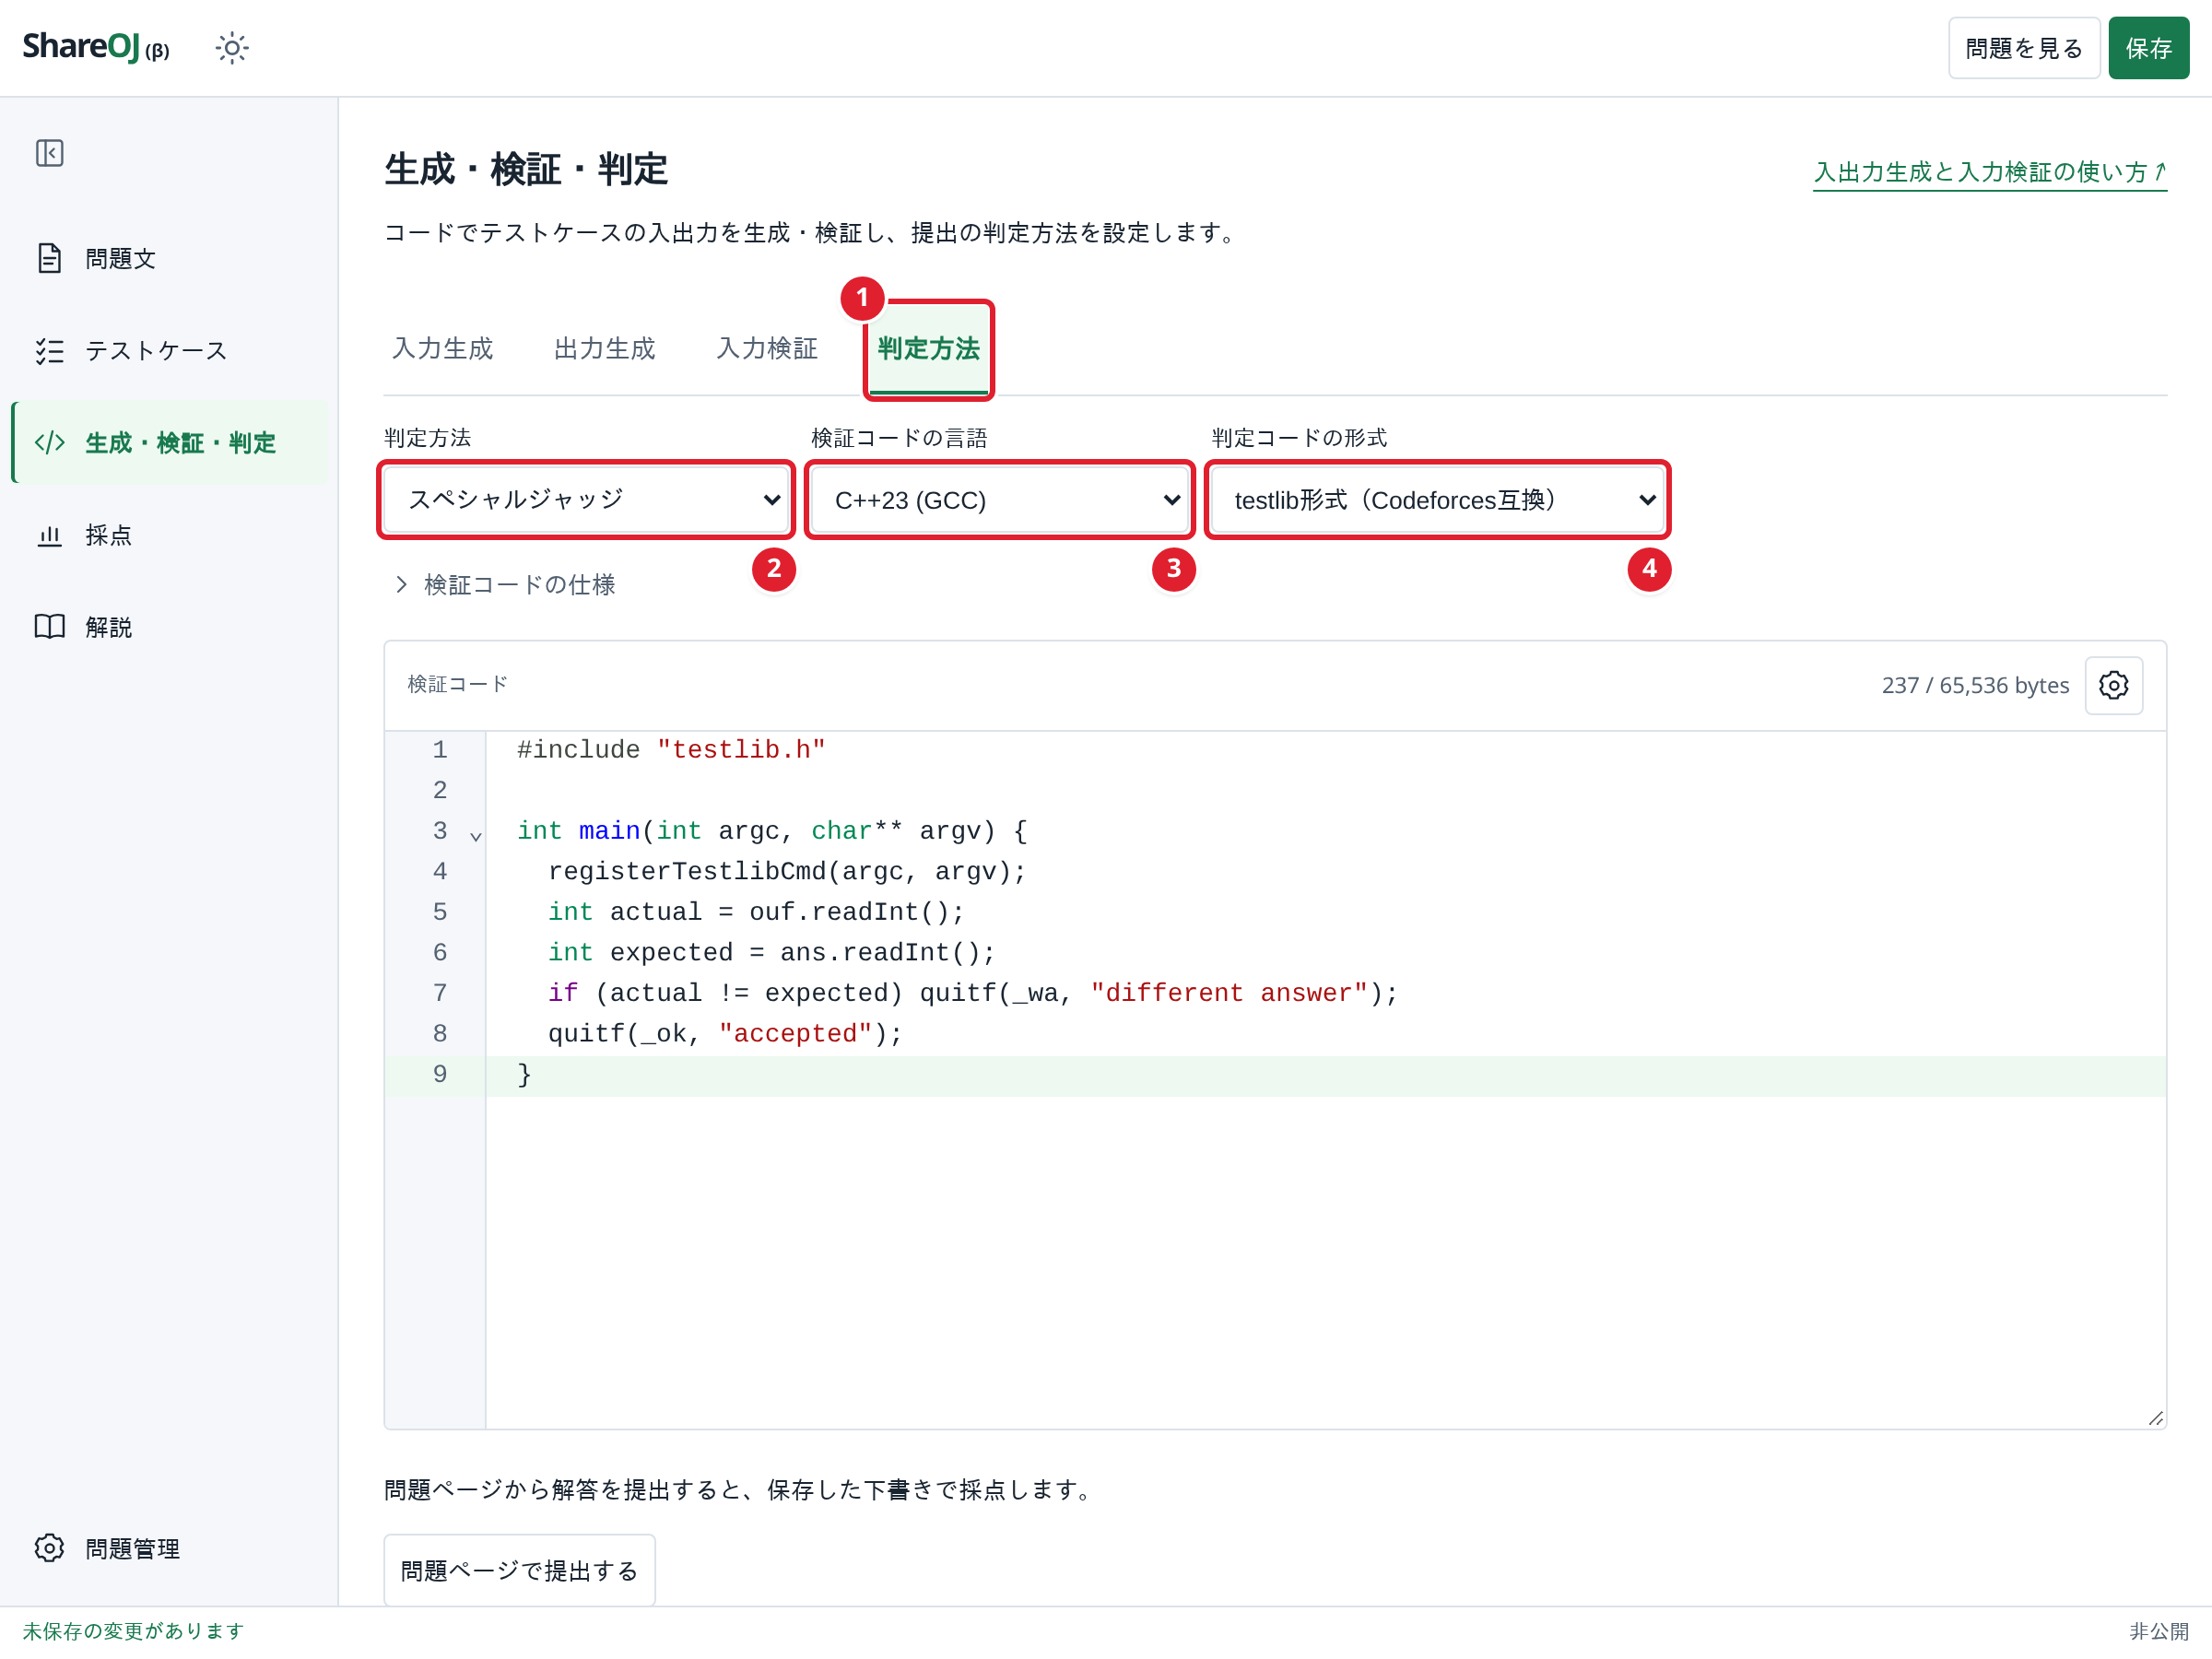
Task: Go to 採点 in the sidebar
Action: [170, 535]
